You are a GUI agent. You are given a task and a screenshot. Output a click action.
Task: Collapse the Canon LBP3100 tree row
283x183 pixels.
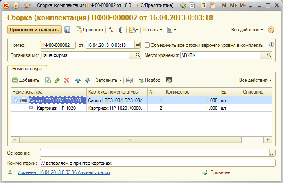coord(16,100)
